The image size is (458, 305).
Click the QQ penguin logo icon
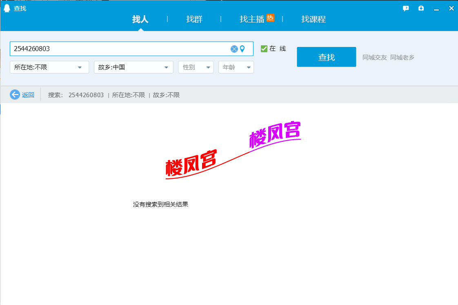pos(7,8)
